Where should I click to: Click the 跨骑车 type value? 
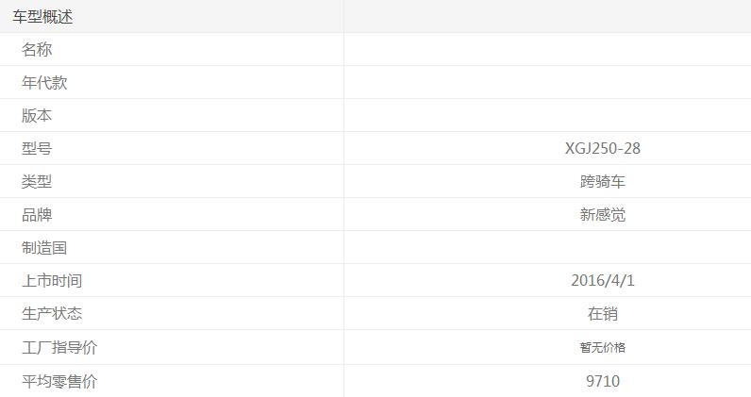602,182
